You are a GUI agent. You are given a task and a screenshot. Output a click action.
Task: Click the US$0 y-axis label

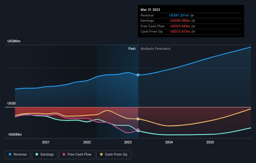12,103
